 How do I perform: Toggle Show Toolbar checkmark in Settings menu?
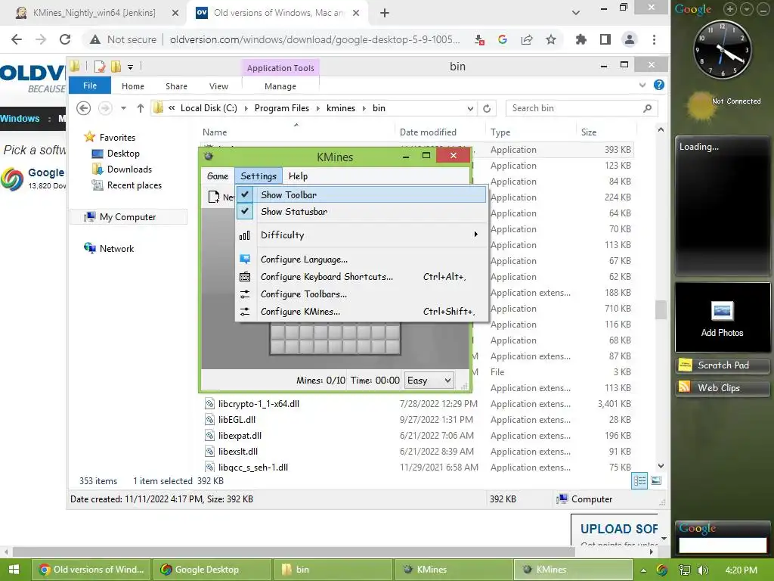(361, 194)
